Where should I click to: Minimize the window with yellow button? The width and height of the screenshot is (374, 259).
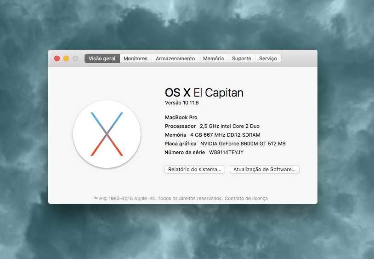66,58
